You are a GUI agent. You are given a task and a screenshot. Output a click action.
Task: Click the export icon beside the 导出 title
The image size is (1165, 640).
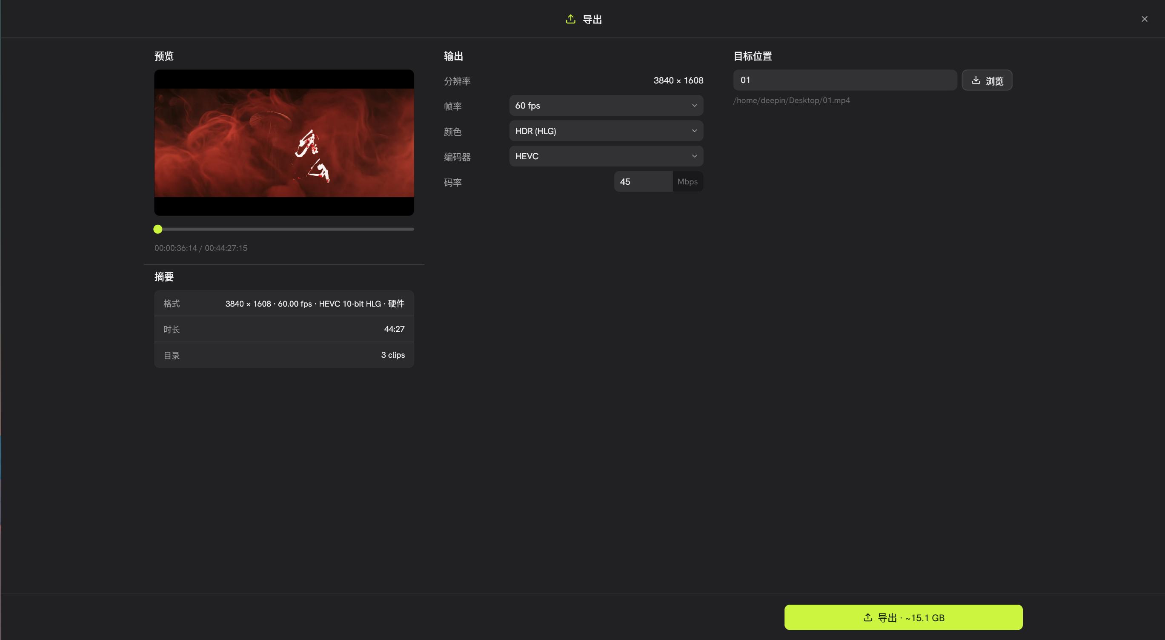[x=570, y=19]
